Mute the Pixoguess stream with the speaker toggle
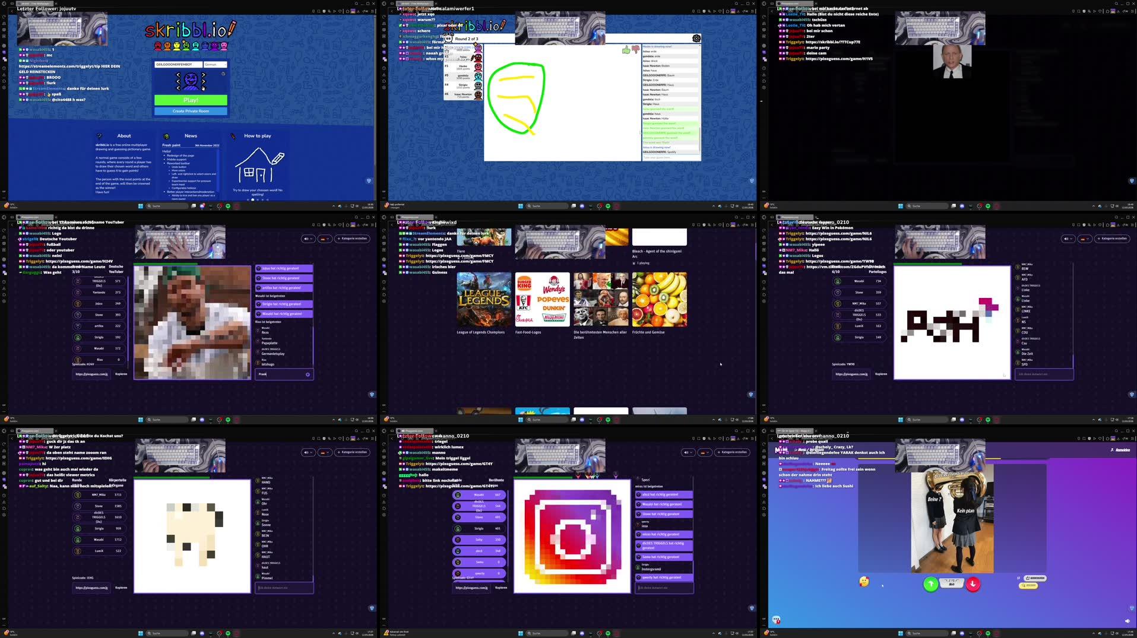This screenshot has height=638, width=1137. (x=306, y=239)
